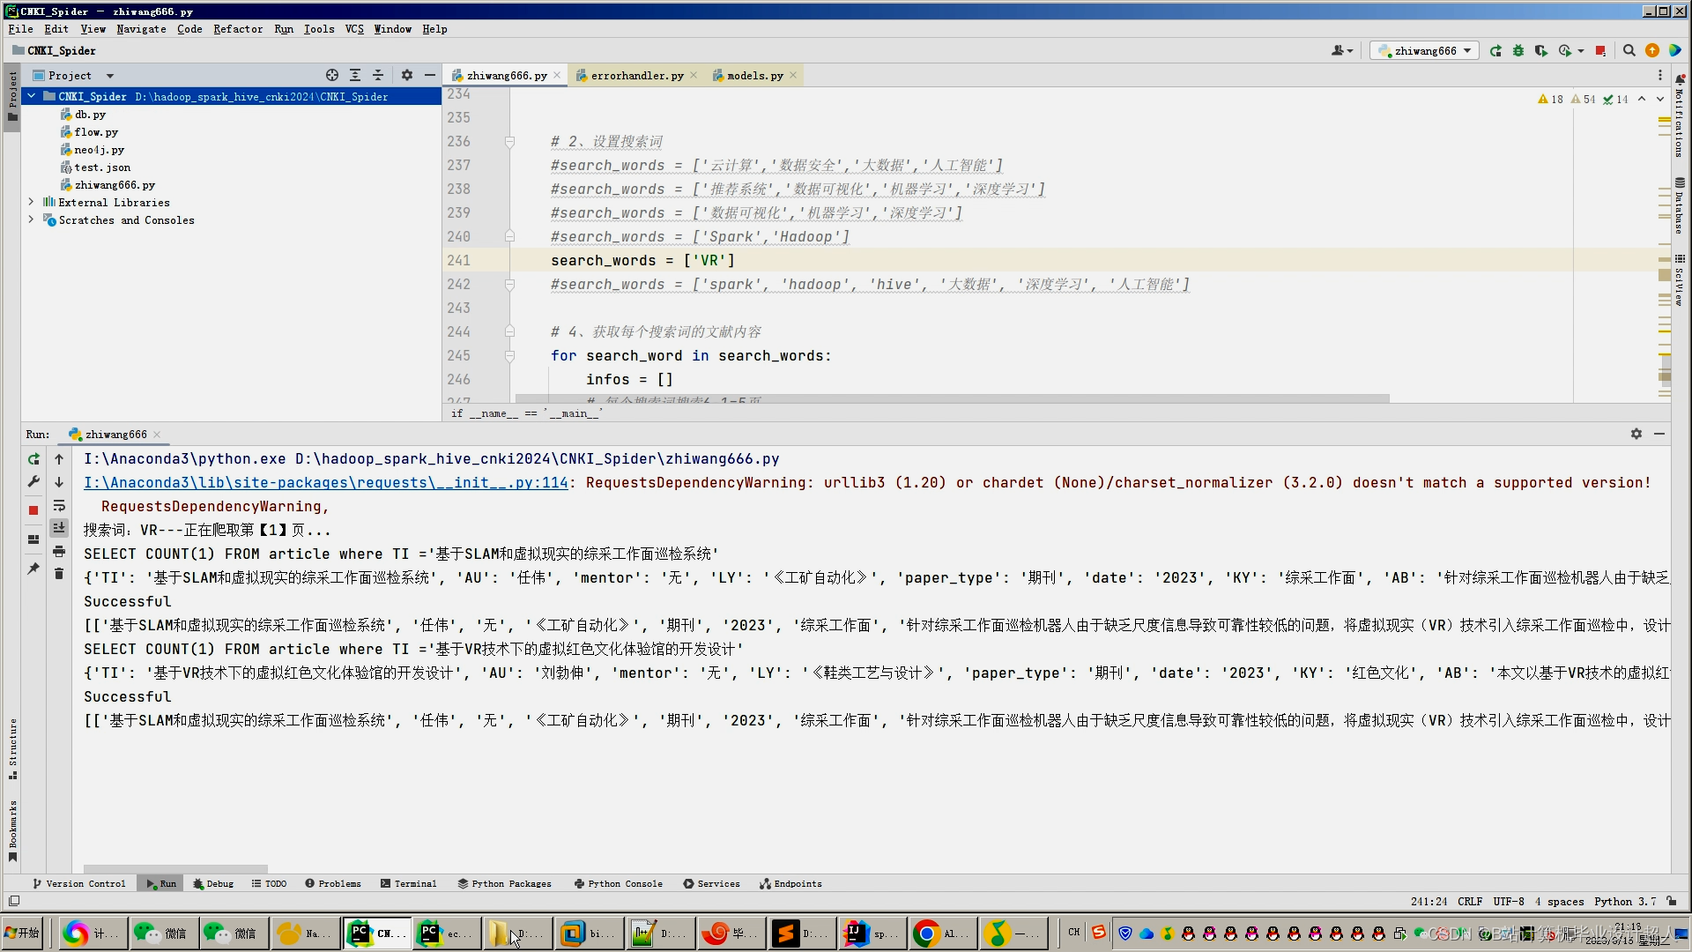
Task: Open Search Everywhere magnifier icon
Action: click(1629, 51)
